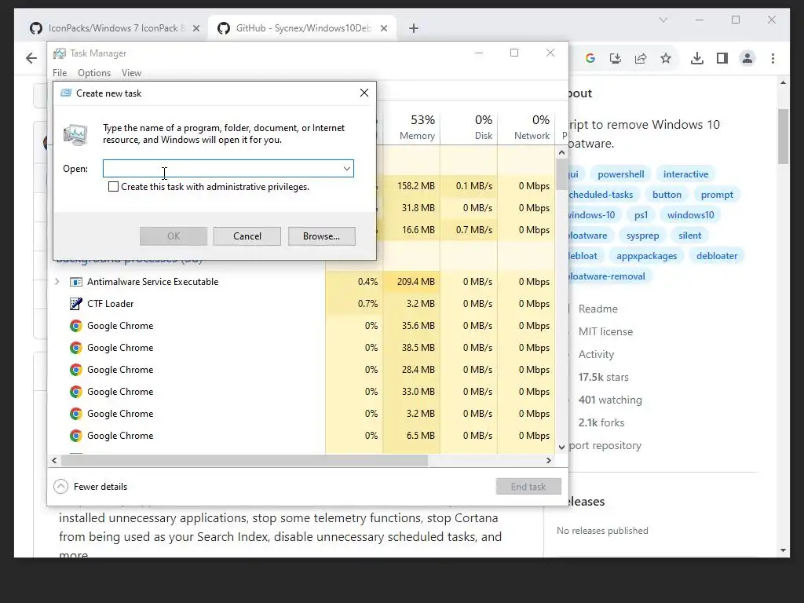Open Task Manager File menu
804x603 pixels.
pos(60,73)
